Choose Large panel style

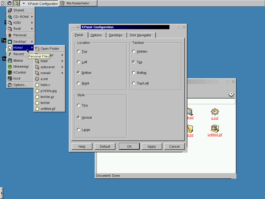click(78, 130)
